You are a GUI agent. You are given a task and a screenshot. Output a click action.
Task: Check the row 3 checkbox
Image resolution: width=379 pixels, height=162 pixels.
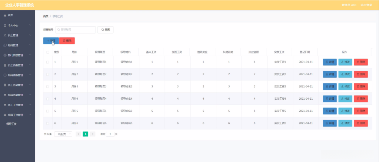coord(48,86)
